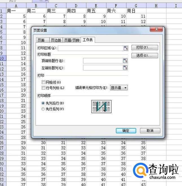This screenshot has height=186, width=182.
Task: Click cell G2 with value 11
Action: click(x=136, y=16)
